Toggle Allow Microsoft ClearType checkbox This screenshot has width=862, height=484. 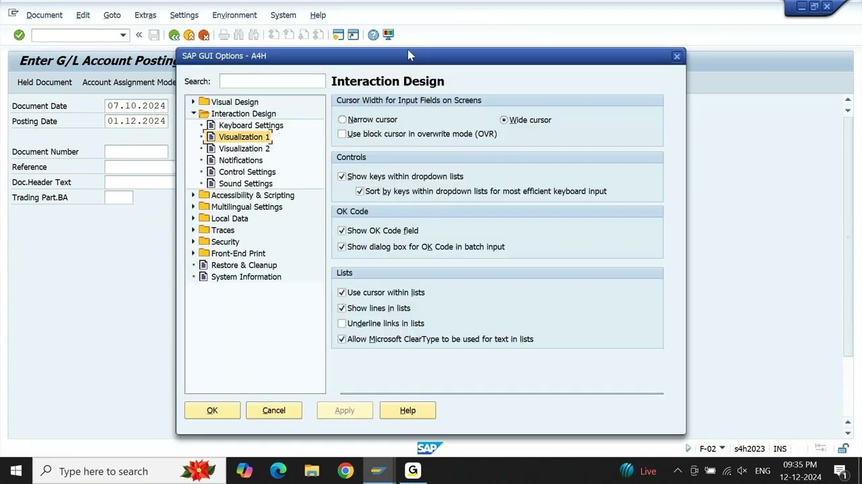[x=341, y=339]
